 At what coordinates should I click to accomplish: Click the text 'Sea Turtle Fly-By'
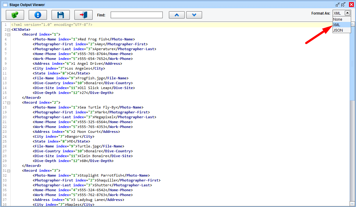pos(98,107)
